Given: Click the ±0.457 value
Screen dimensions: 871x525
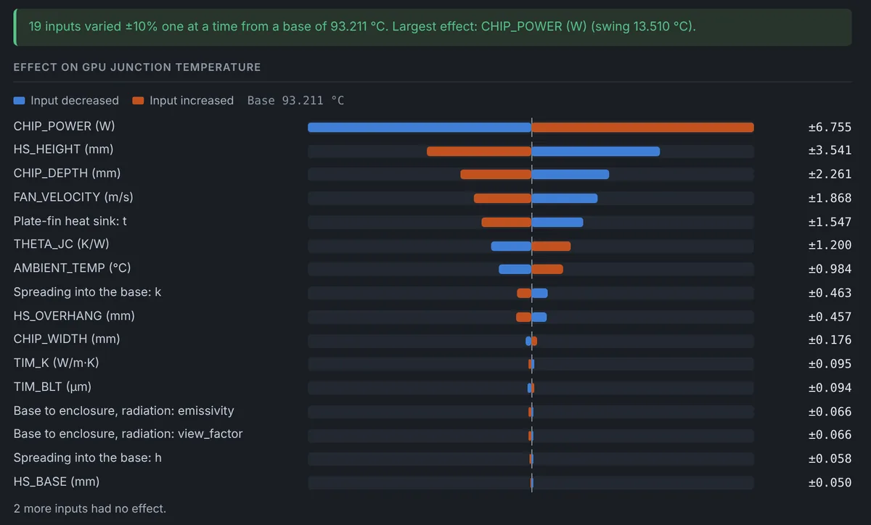Looking at the screenshot, I should (830, 317).
